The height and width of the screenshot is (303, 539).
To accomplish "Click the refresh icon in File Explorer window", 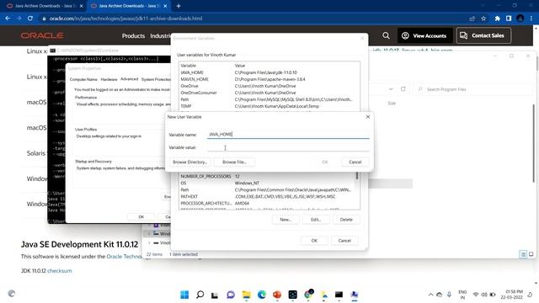I will pyautogui.click(x=403, y=89).
